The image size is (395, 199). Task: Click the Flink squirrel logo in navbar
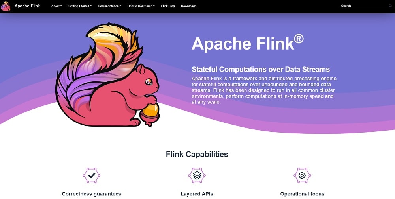pyautogui.click(x=6, y=6)
